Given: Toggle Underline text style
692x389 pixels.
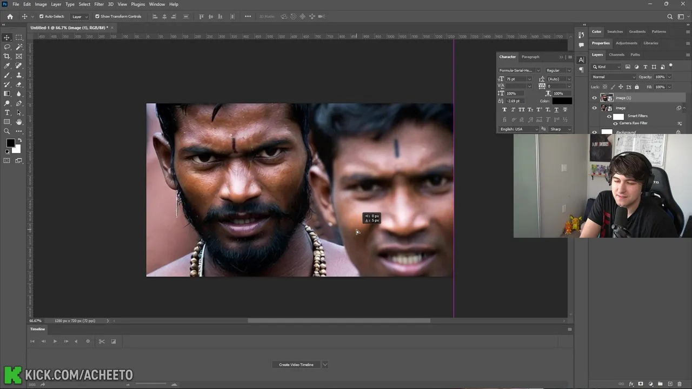Looking at the screenshot, I should (556, 110).
